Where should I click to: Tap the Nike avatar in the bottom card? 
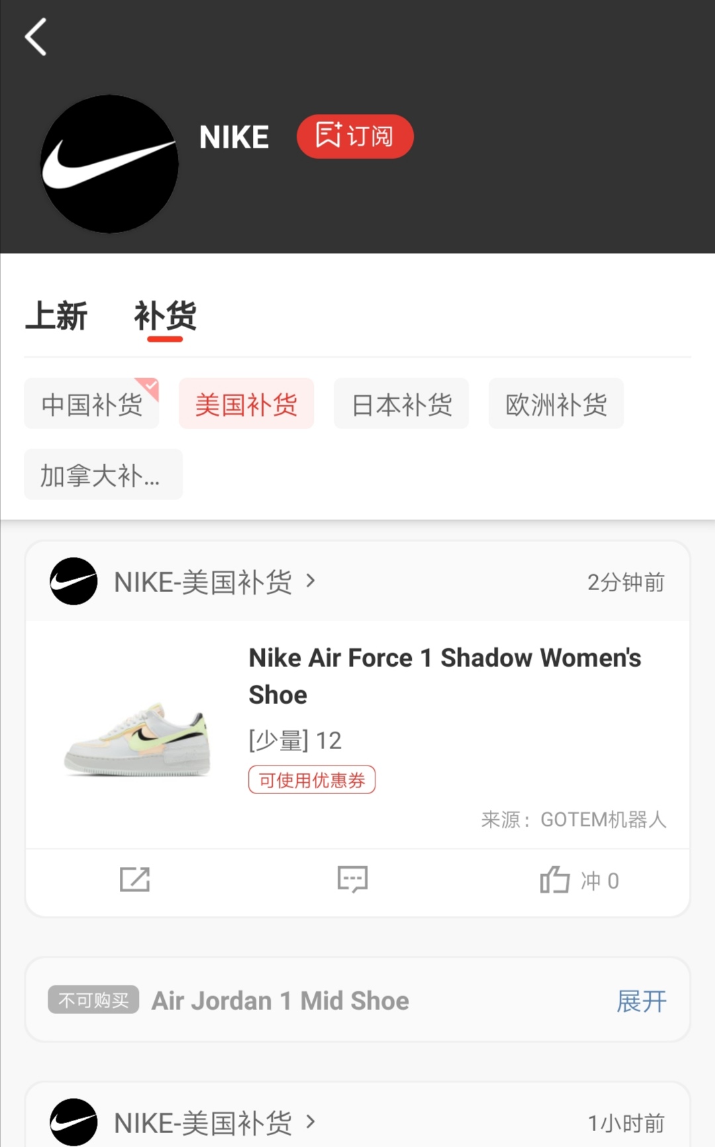(x=73, y=1122)
